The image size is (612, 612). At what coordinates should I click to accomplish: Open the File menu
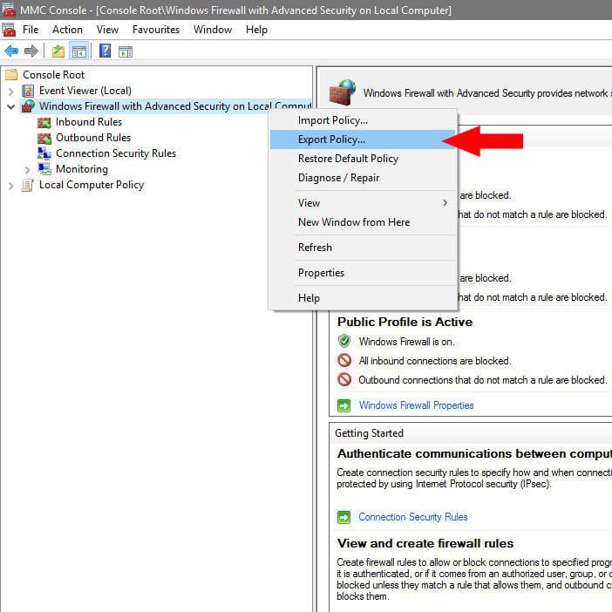(x=31, y=30)
